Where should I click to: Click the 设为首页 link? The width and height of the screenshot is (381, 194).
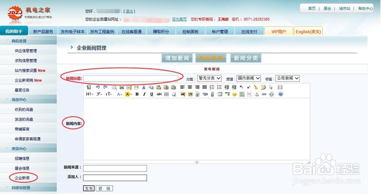coord(179,19)
